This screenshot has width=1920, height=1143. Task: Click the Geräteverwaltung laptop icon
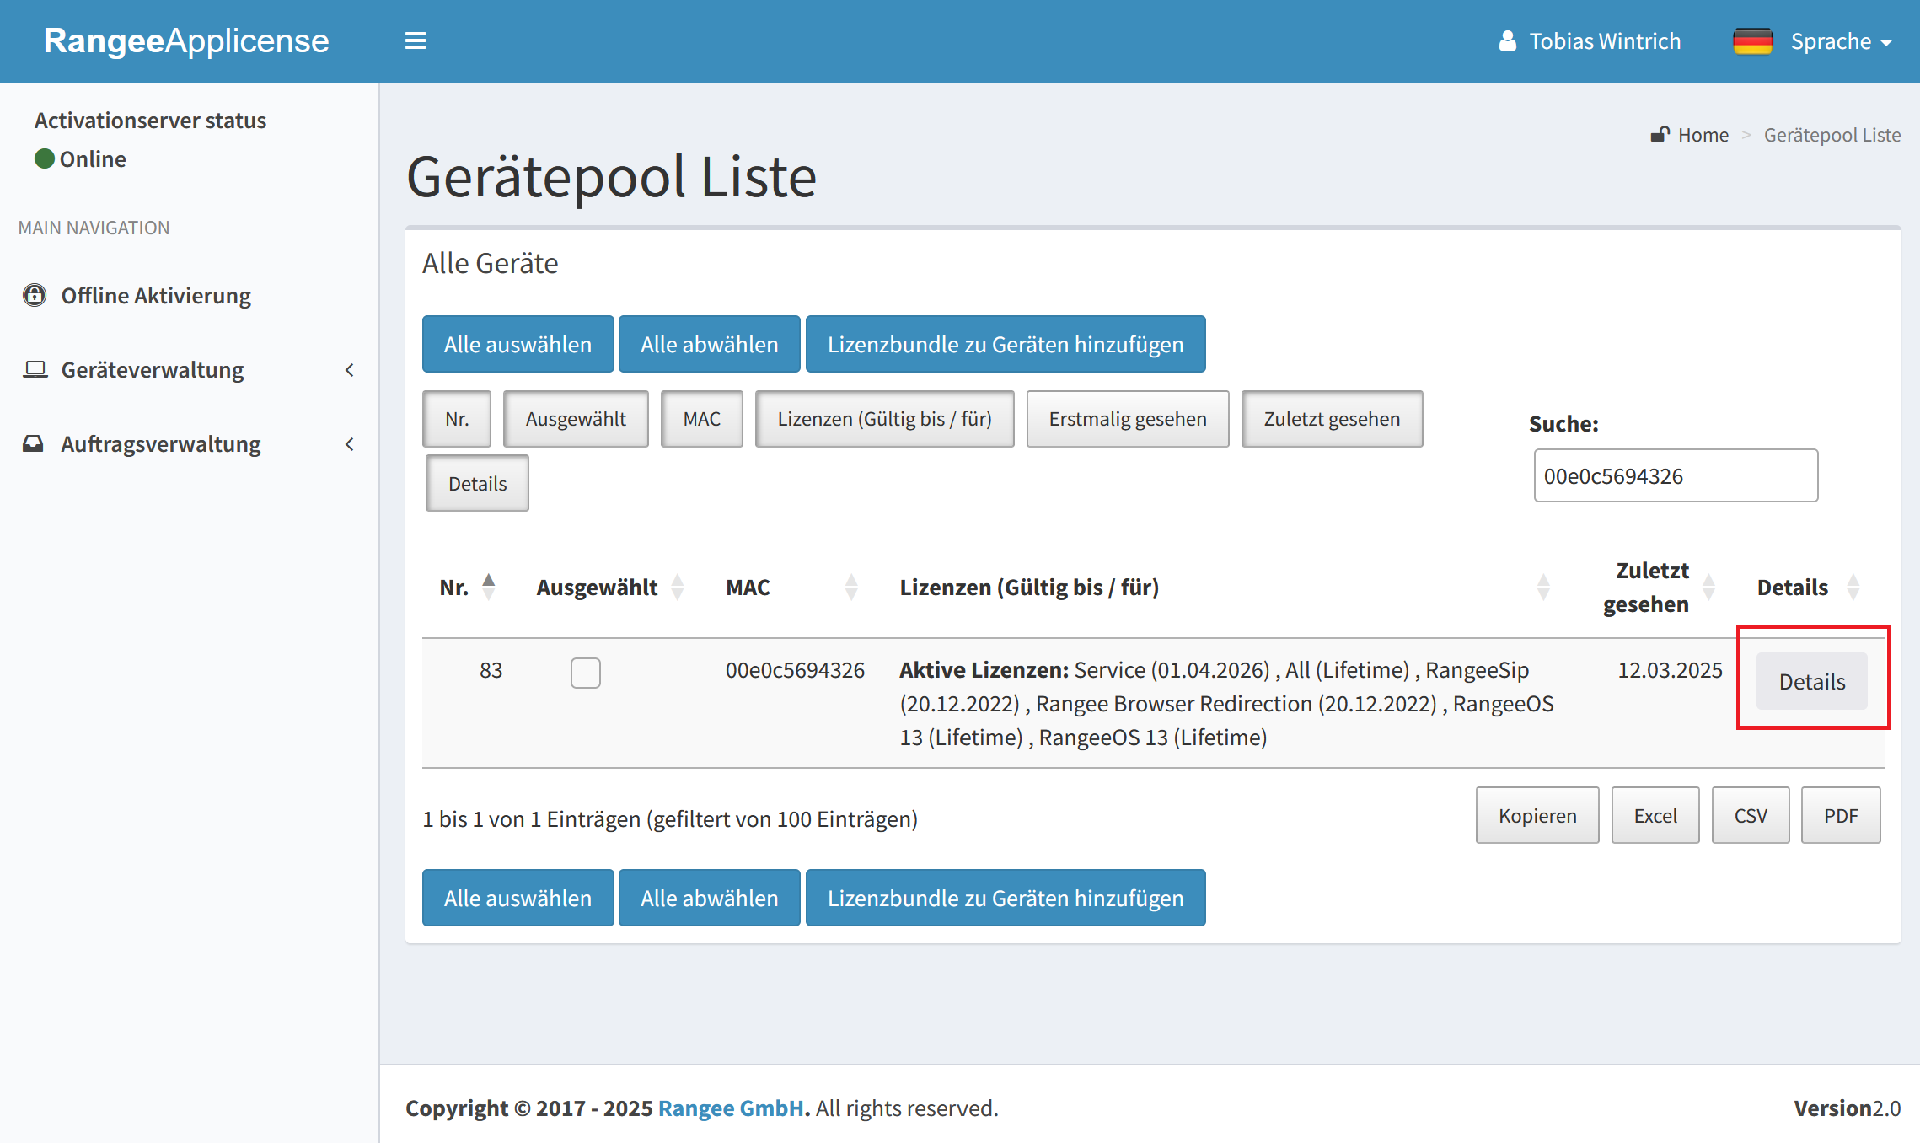click(x=35, y=369)
